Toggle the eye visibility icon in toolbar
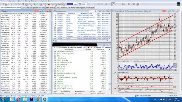This screenshot has height=102, width=182. point(134,4)
